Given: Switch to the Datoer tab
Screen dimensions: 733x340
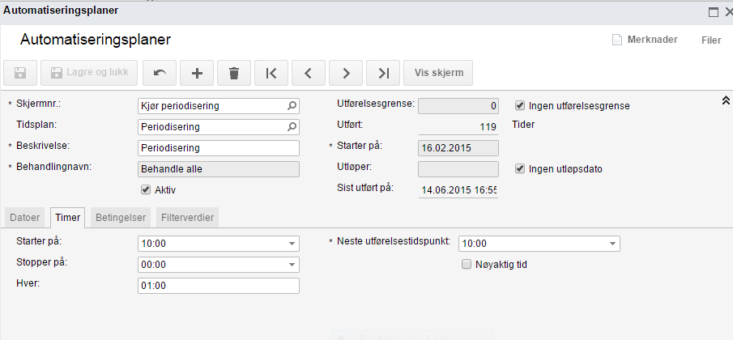Looking at the screenshot, I should pyautogui.click(x=25, y=218).
